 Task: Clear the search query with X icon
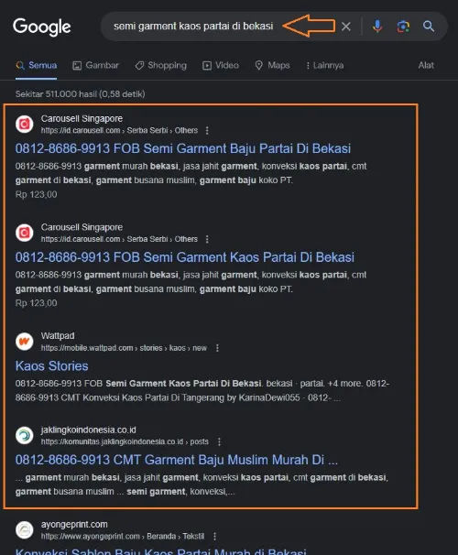click(346, 27)
